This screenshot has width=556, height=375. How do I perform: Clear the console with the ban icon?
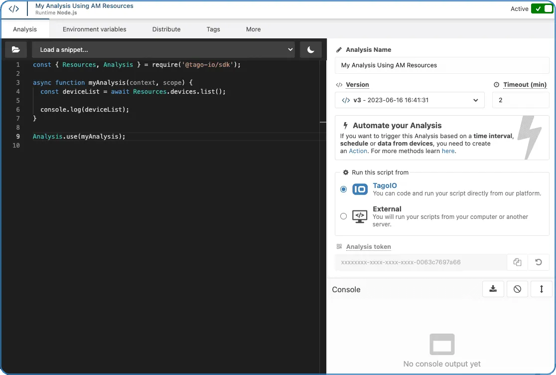pyautogui.click(x=517, y=289)
